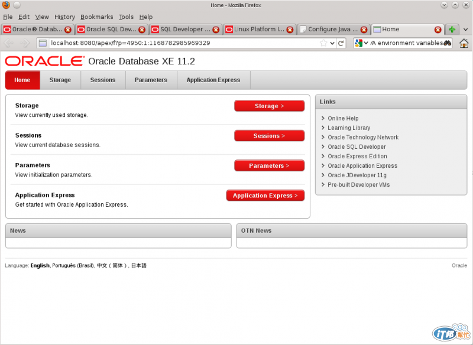This screenshot has height=345, width=473.
Task: Select the Storage navigation tab
Action: pos(60,80)
